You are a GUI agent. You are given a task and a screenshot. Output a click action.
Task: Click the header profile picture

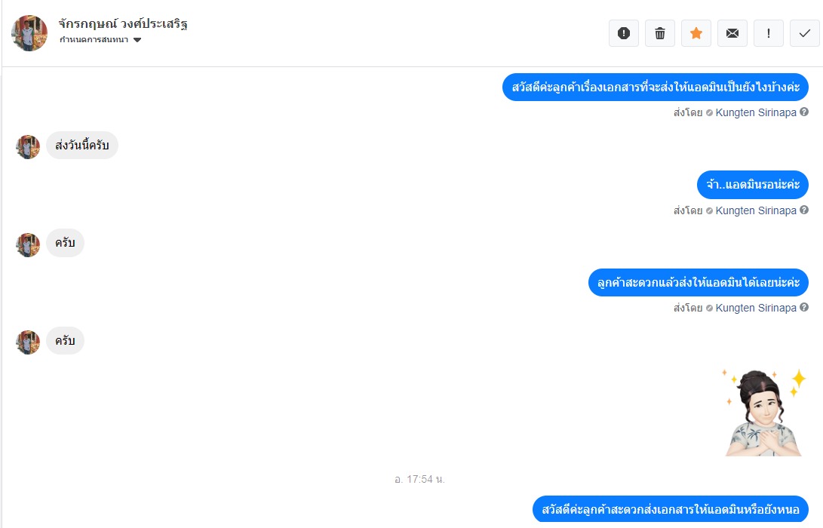point(29,33)
